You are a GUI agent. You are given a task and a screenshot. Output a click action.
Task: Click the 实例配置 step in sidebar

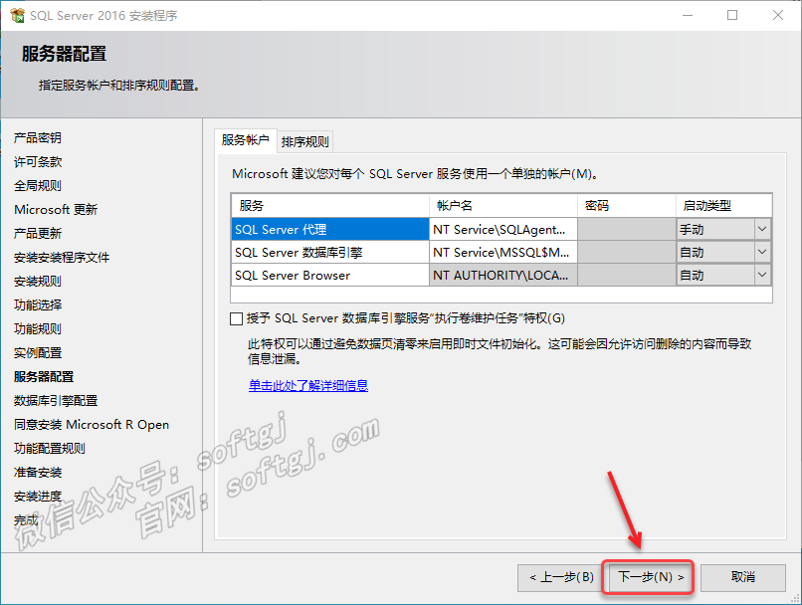(x=38, y=353)
